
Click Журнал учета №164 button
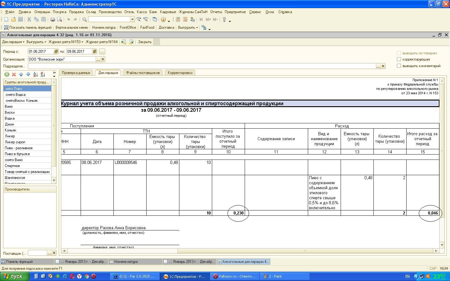tap(102, 42)
